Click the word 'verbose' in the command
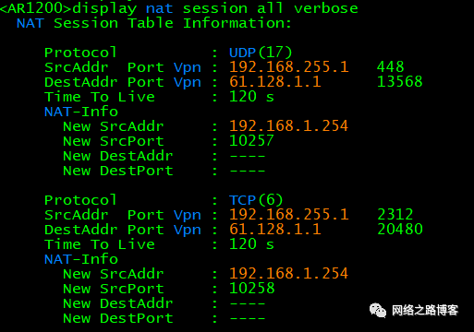Image resolution: width=474 pixels, height=332 pixels. click(326, 8)
